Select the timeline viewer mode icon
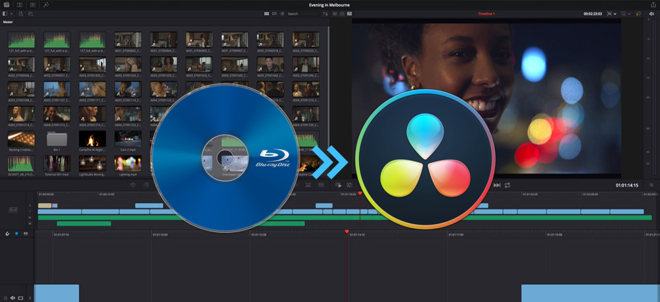The height and width of the screenshot is (302, 660). 349,14
